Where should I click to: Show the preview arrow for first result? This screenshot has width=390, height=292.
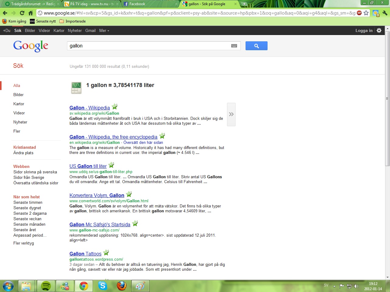(x=231, y=114)
